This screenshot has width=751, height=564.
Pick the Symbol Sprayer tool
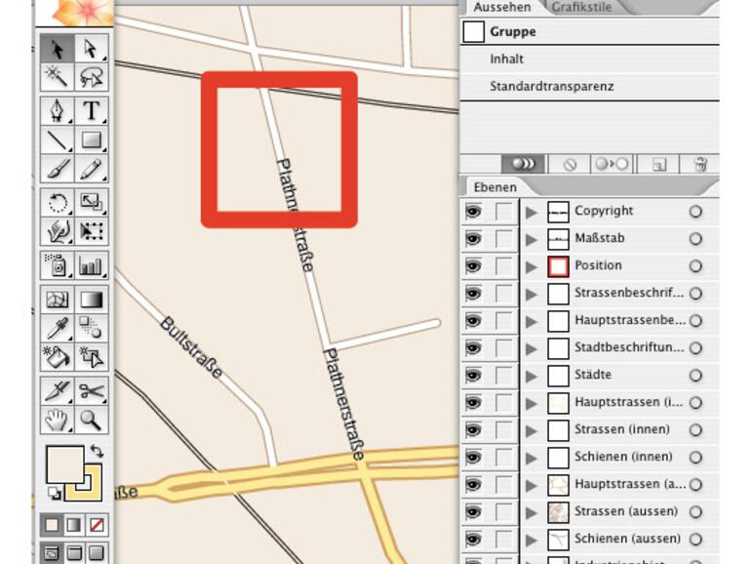tap(58, 265)
